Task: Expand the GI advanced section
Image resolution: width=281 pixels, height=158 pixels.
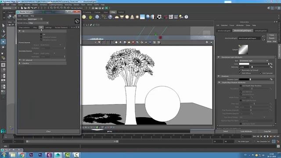Action: 20,60
